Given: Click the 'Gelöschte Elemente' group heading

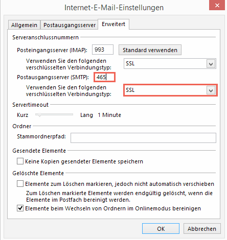Looking at the screenshot, I should point(38,173).
